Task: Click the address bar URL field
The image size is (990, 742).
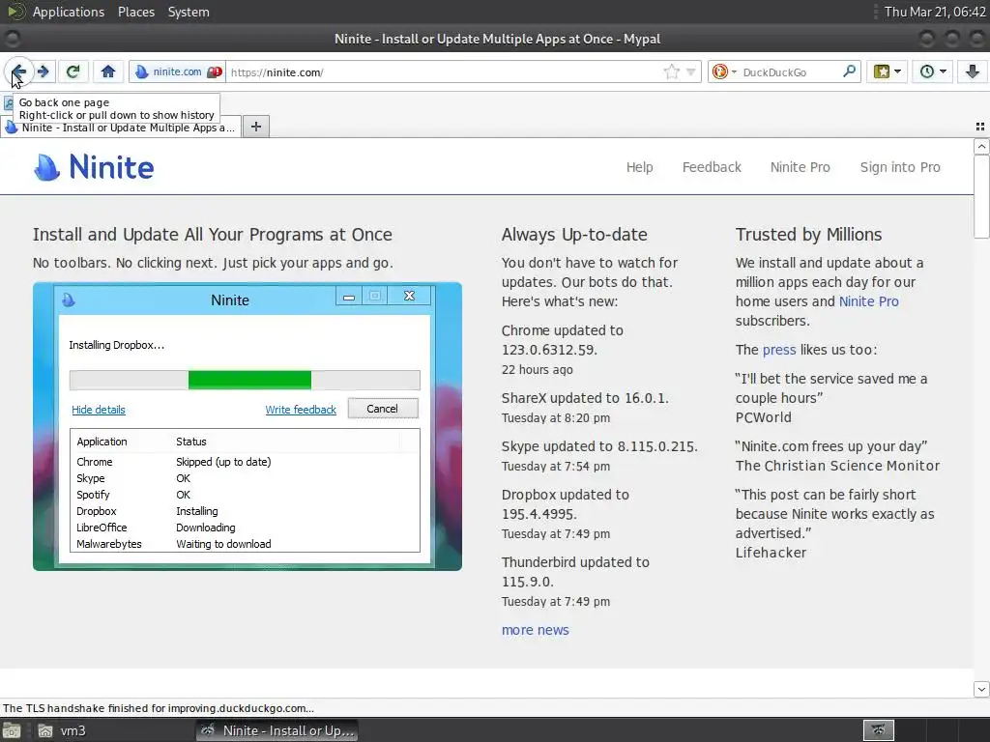Action: (x=445, y=71)
